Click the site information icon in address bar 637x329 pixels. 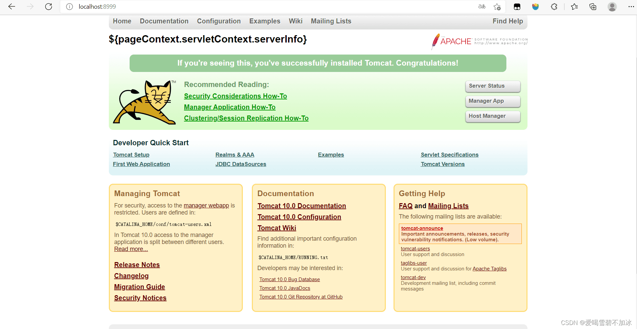[69, 7]
